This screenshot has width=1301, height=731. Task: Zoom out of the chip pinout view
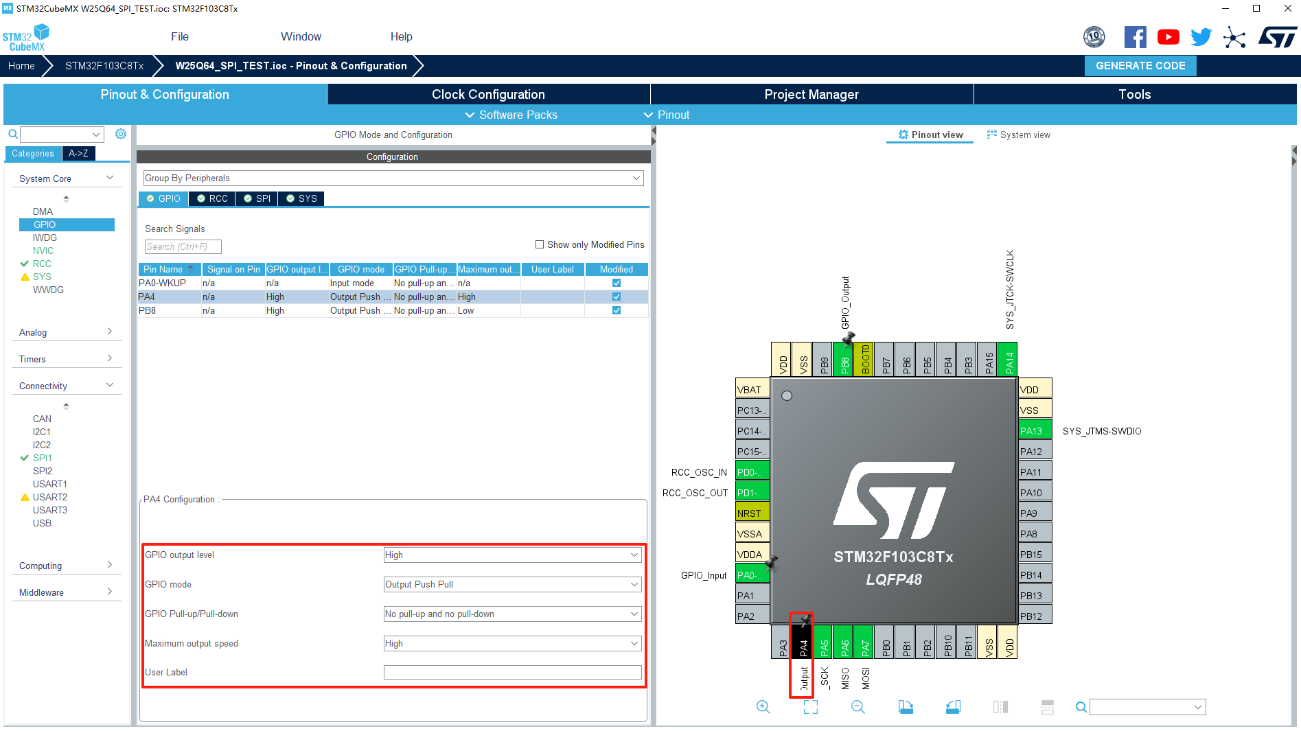pos(858,707)
